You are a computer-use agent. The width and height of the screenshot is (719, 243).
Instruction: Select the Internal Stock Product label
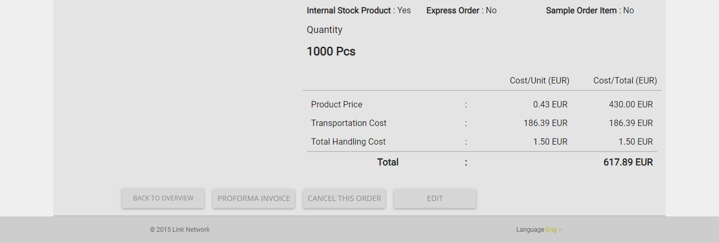(349, 10)
